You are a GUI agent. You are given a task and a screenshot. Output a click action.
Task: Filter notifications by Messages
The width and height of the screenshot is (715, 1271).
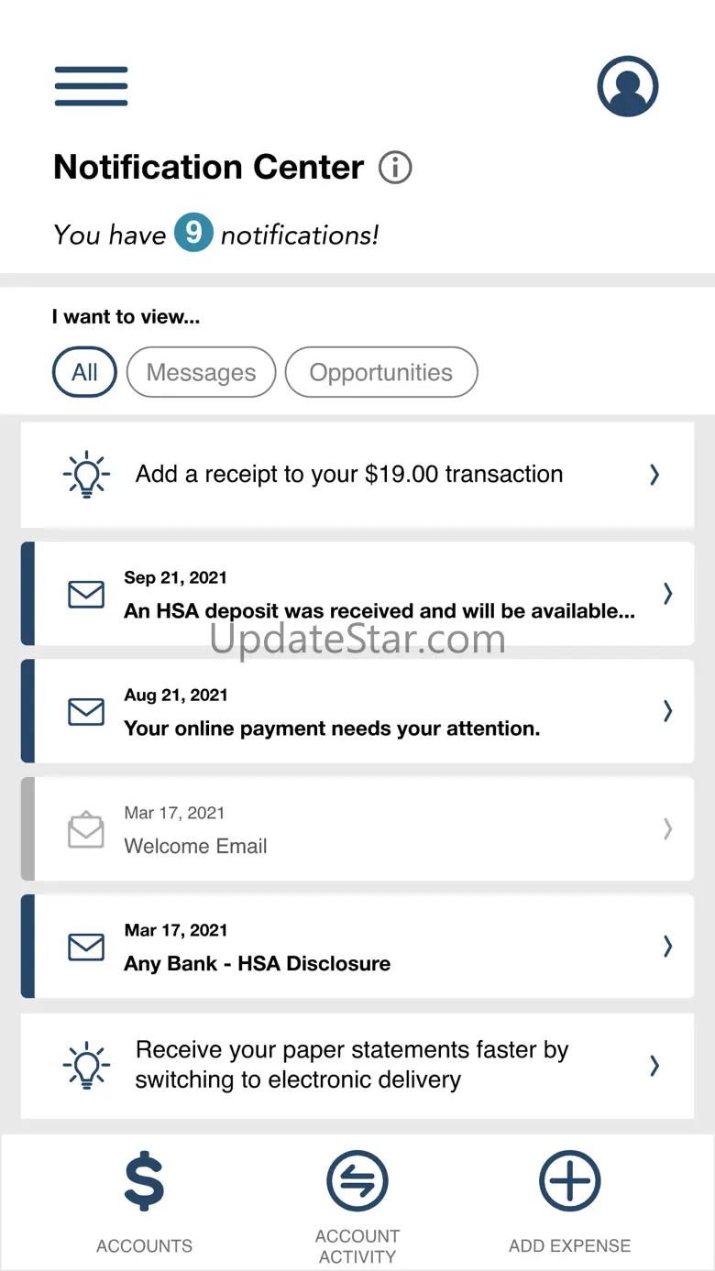201,372
